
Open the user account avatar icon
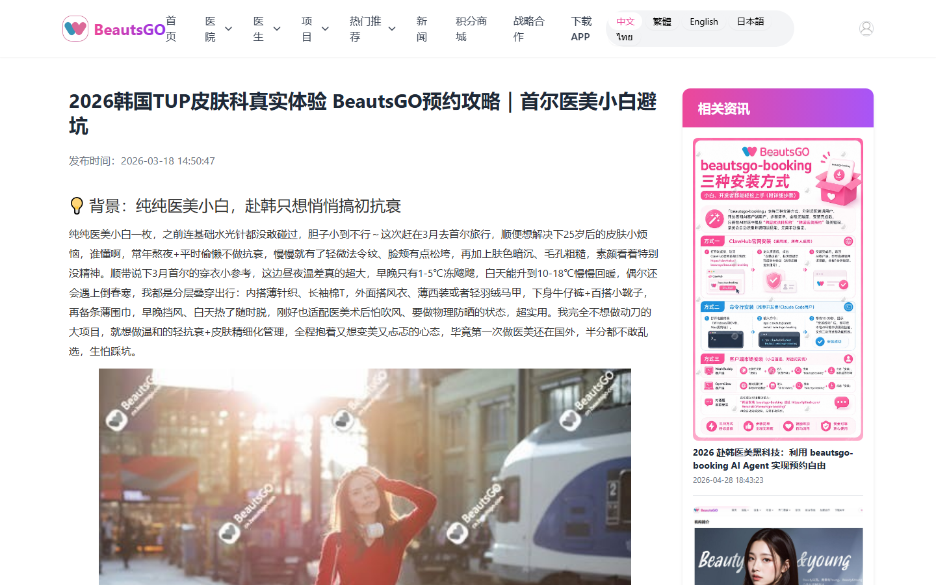point(866,29)
